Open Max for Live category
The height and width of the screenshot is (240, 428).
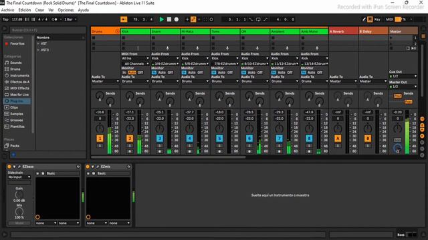(x=19, y=95)
